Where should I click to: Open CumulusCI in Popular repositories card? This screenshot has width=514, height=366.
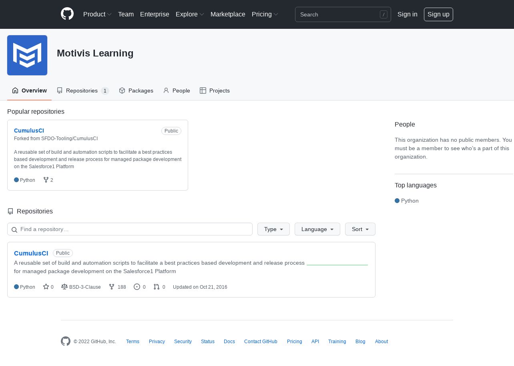pyautogui.click(x=29, y=131)
